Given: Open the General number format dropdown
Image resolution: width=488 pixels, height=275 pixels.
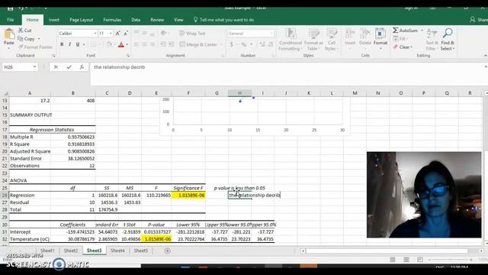Looking at the screenshot, I should pos(271,34).
